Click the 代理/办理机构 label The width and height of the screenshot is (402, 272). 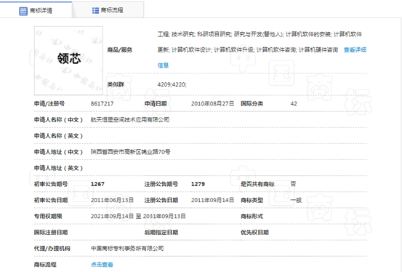click(52, 249)
